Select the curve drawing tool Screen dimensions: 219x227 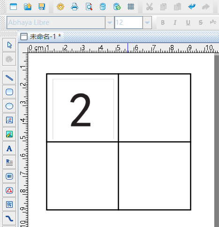point(9,219)
